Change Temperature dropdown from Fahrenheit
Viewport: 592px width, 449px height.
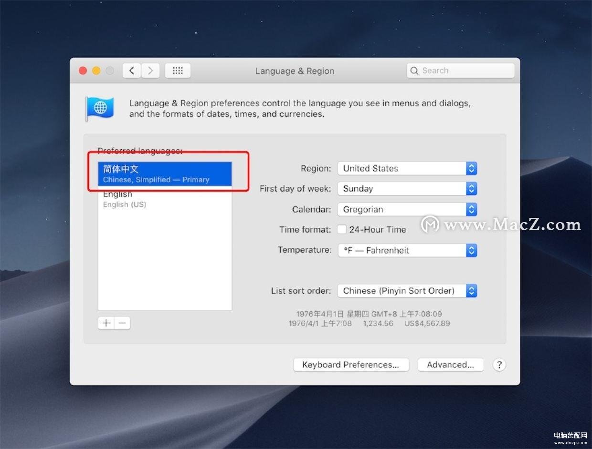click(407, 250)
